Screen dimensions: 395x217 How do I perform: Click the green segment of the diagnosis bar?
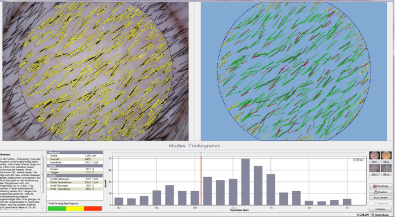pos(57,208)
